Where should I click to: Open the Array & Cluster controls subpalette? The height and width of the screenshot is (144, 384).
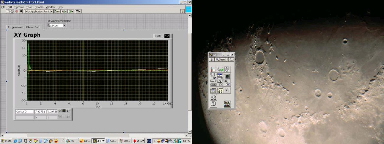tap(213, 76)
